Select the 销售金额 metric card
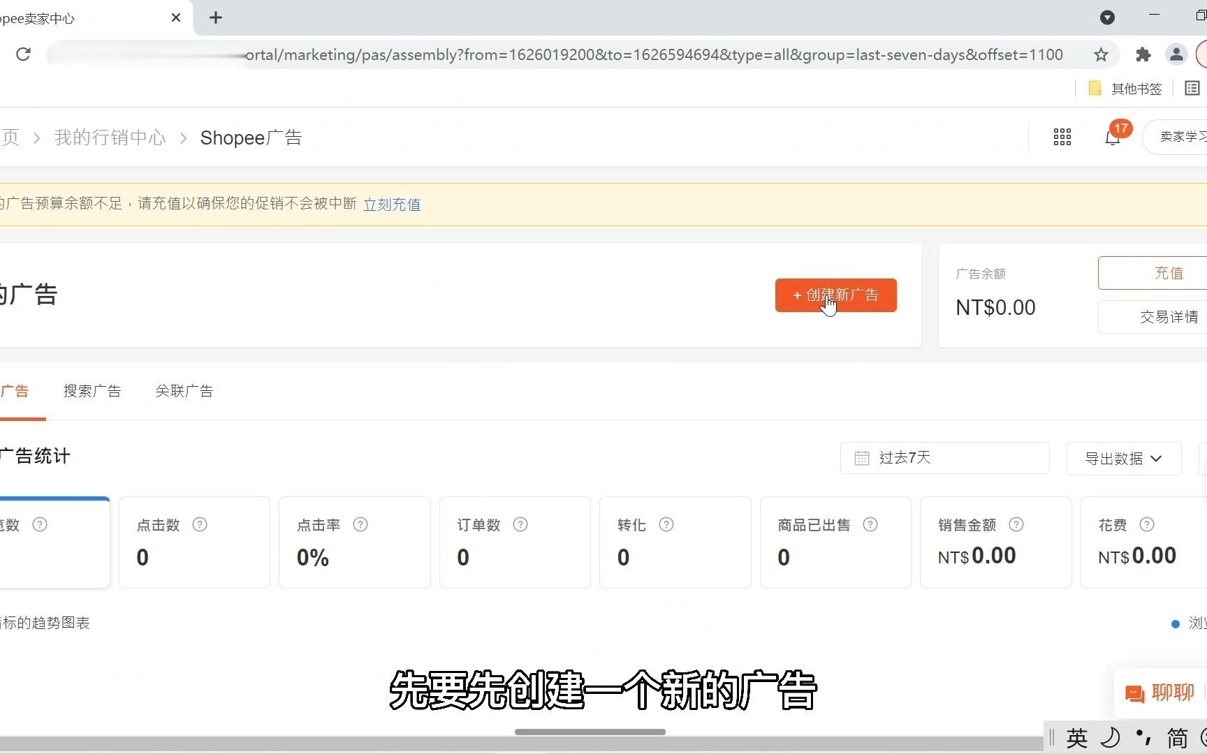The height and width of the screenshot is (754, 1207). 996,542
